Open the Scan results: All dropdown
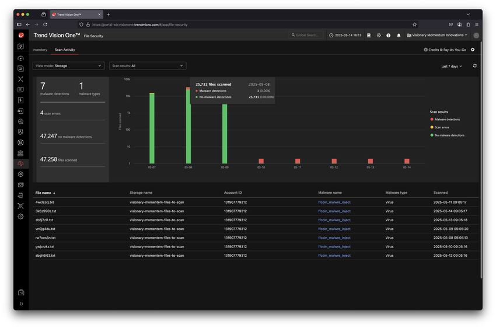This screenshot has height=328, width=496. pos(148,66)
